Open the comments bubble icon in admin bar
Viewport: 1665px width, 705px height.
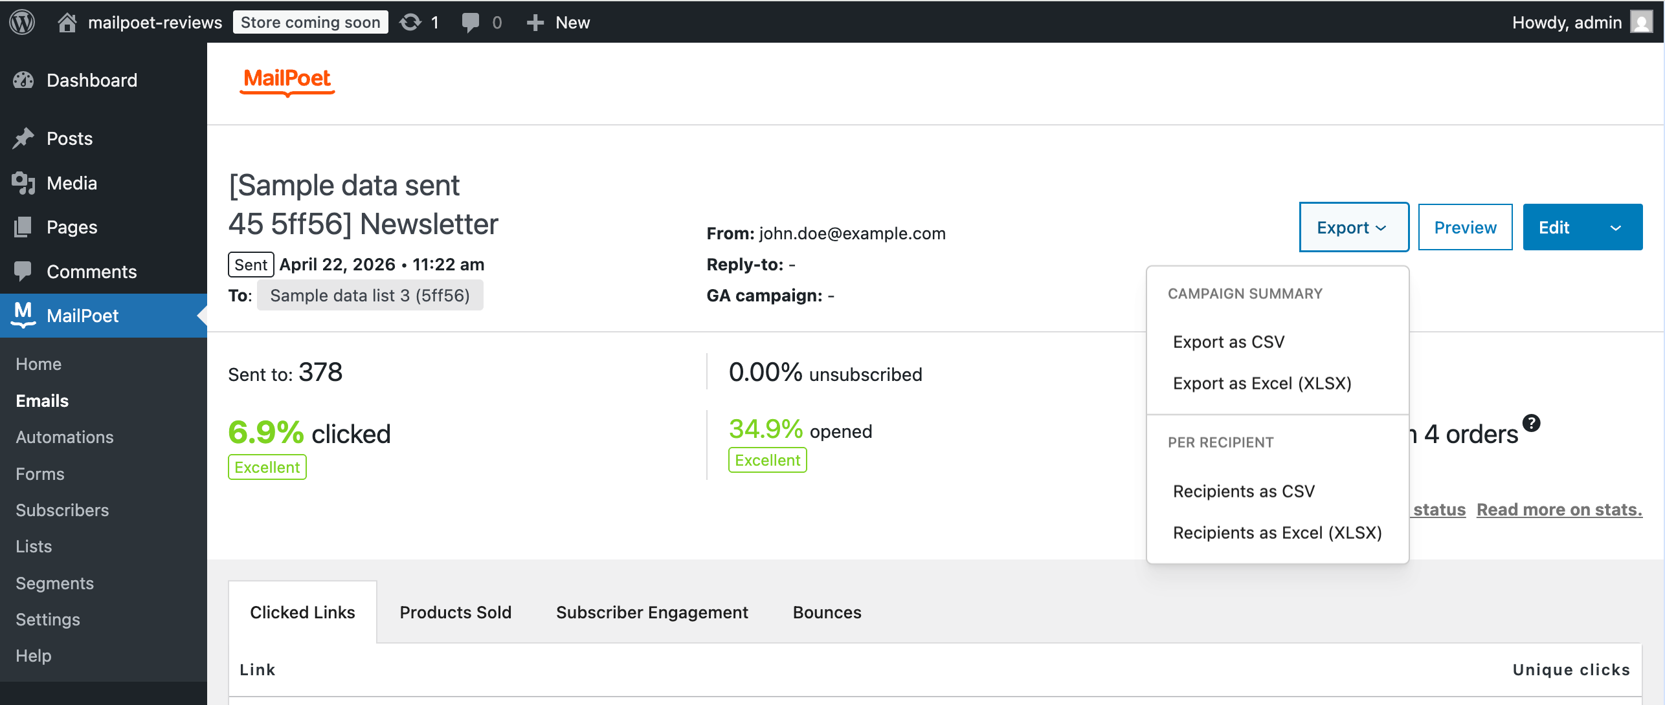click(471, 23)
